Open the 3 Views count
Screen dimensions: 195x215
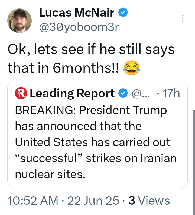[149, 201]
